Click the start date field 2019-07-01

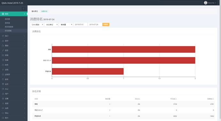[x=80, y=25]
